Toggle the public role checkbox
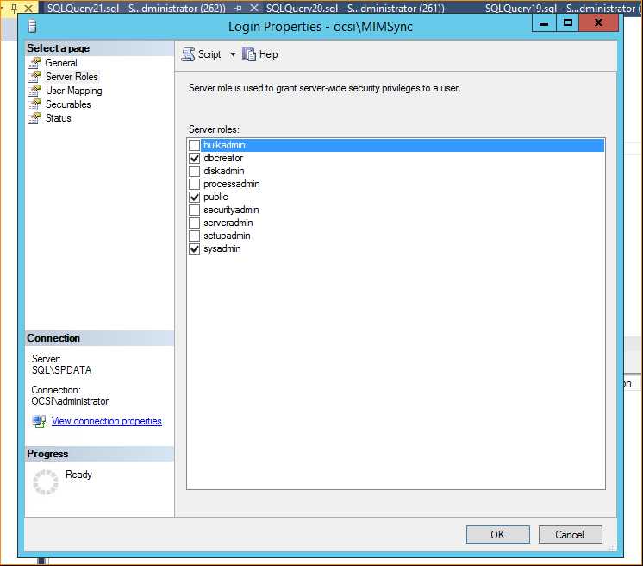The height and width of the screenshot is (566, 643). [x=195, y=197]
